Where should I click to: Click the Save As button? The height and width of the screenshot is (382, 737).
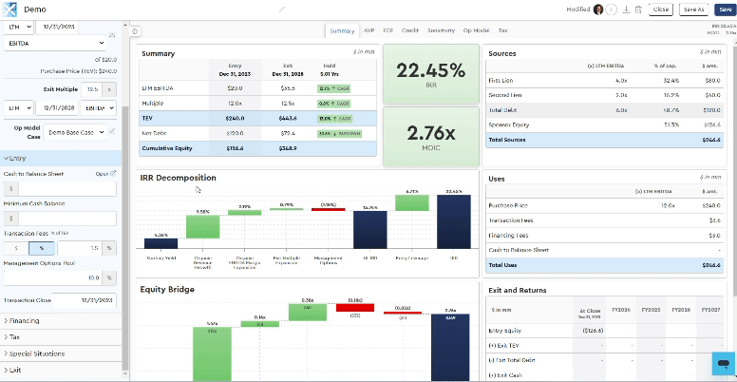click(x=693, y=9)
